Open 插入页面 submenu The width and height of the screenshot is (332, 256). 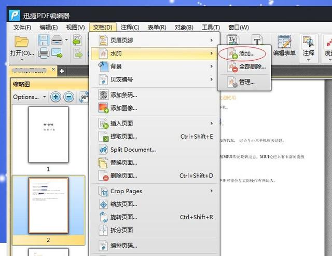[x=154, y=124]
